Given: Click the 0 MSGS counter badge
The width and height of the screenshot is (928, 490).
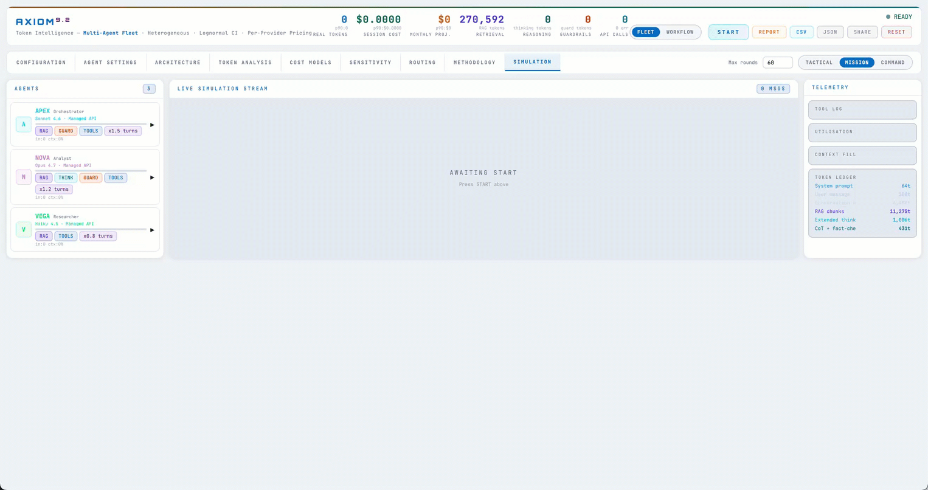Looking at the screenshot, I should [773, 89].
